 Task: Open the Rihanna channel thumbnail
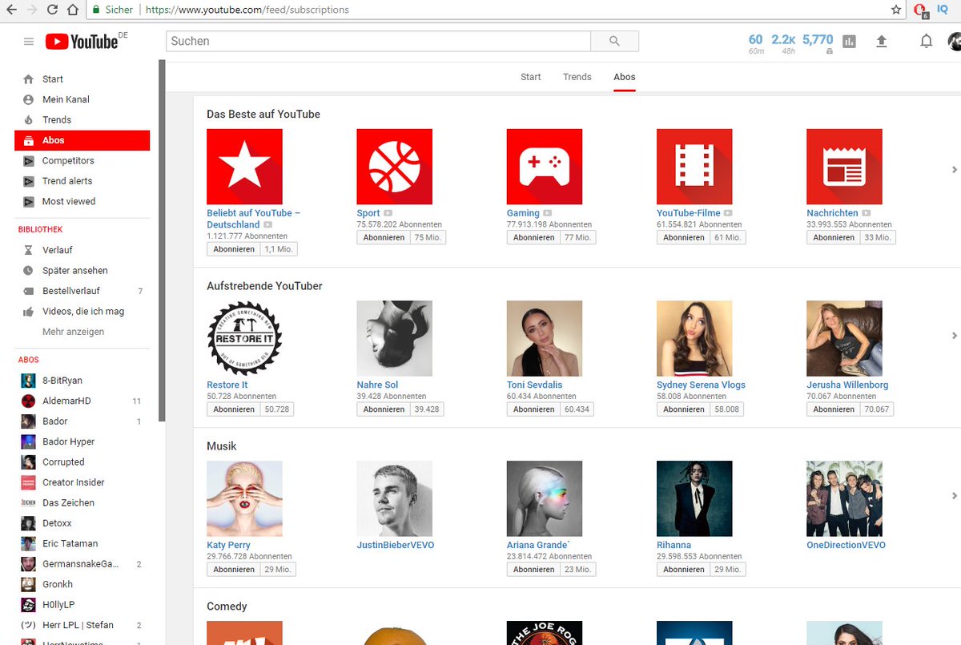[694, 498]
